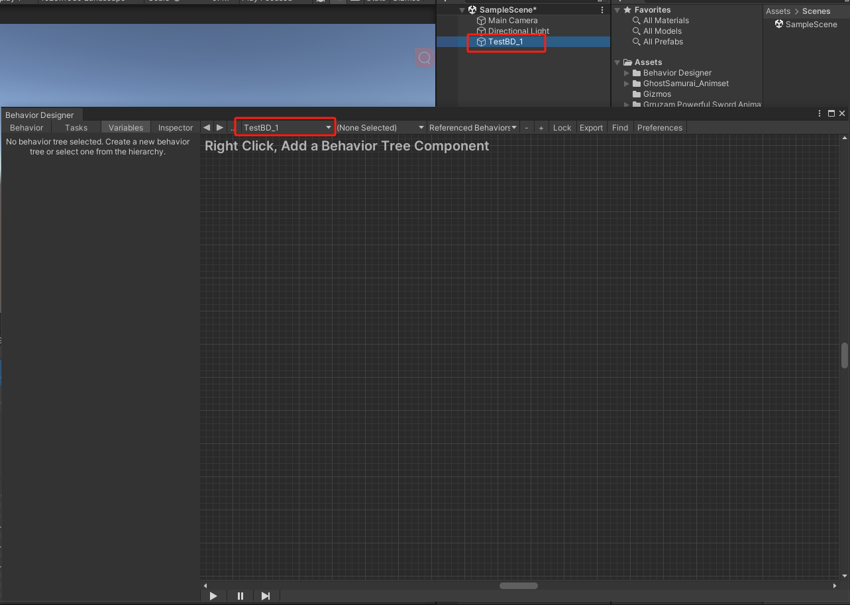The width and height of the screenshot is (850, 605).
Task: Click the vertical scrollbar thumb of the graph
Action: click(845, 356)
